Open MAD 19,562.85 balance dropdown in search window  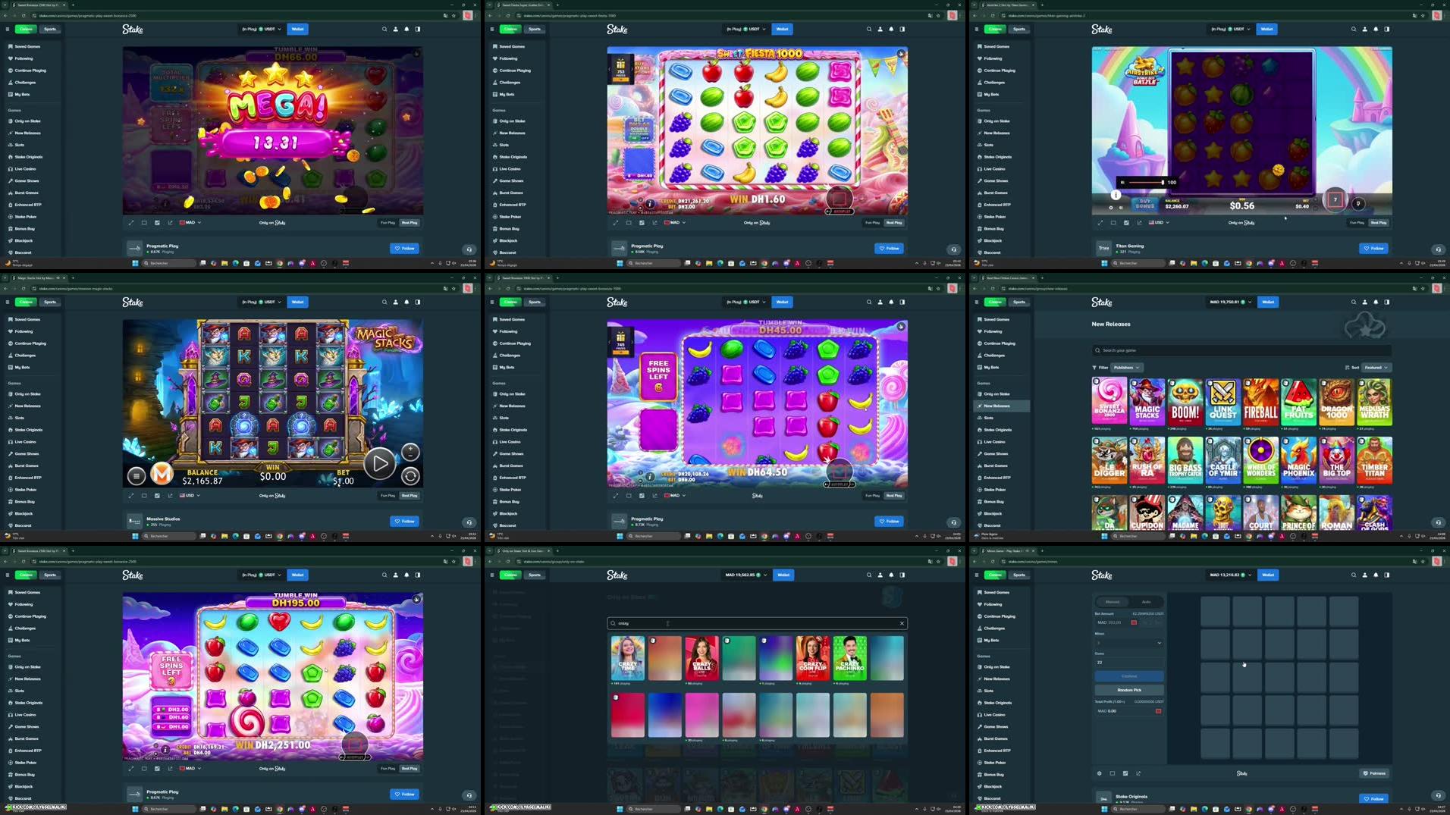point(747,575)
